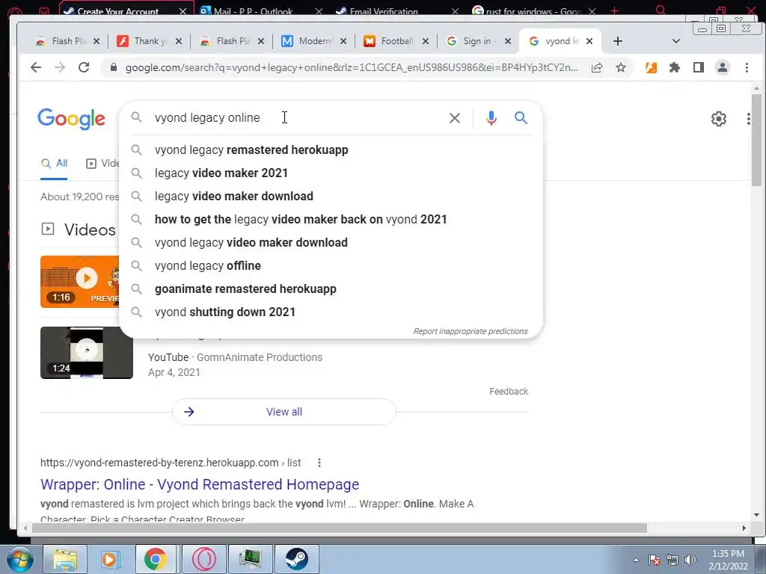Start voice search with the microphone icon
Viewport: 766px width, 574px height.
point(491,118)
